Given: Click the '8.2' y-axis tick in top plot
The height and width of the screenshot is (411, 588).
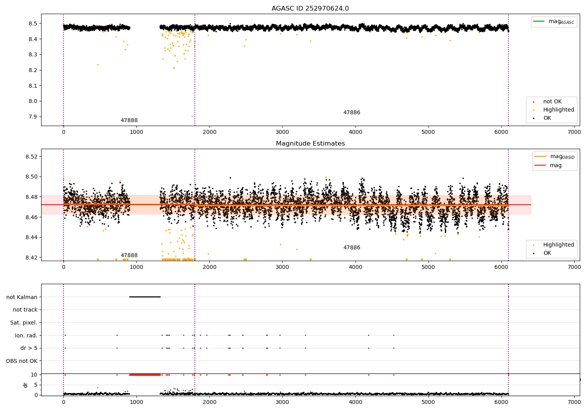Looking at the screenshot, I should point(33,70).
